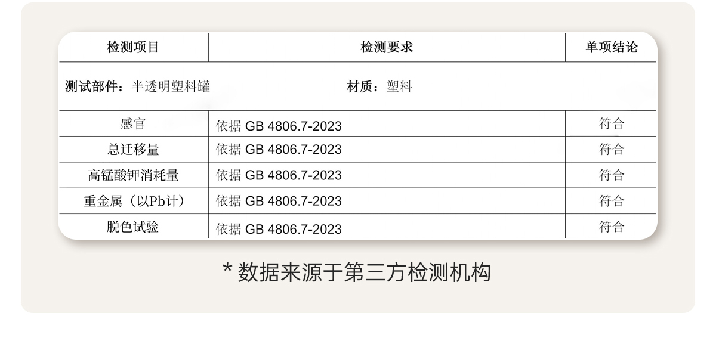Select the 测试部件 半透明塑料罐 text

pos(137,87)
